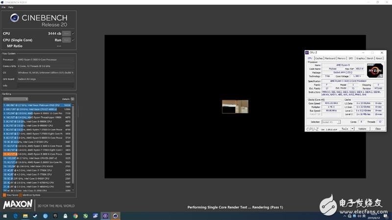
Task: Expand the CPU-Z Tools dropdown arrow
Action: 352,129
